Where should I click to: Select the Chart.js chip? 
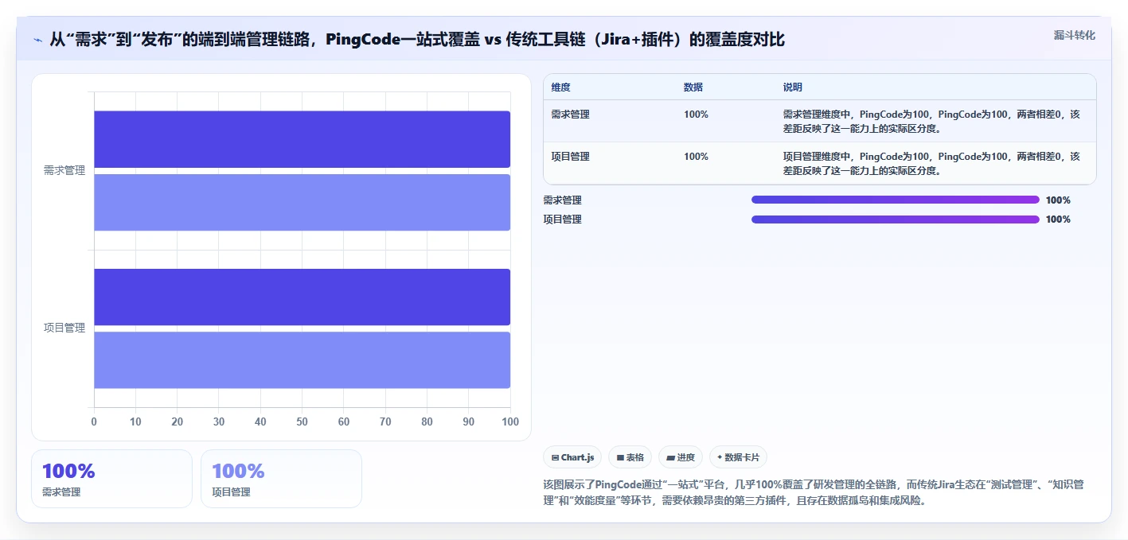click(572, 457)
